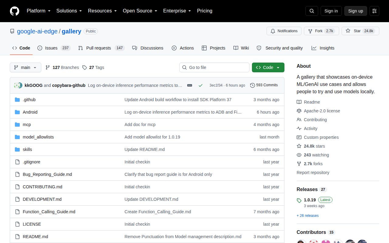Image resolution: width=389 pixels, height=243 pixels.
Task: Open the Function_Calling_Guide.md file
Action: (49, 212)
